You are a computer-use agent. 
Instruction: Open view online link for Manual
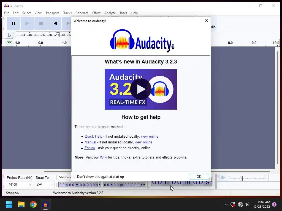click(x=143, y=142)
